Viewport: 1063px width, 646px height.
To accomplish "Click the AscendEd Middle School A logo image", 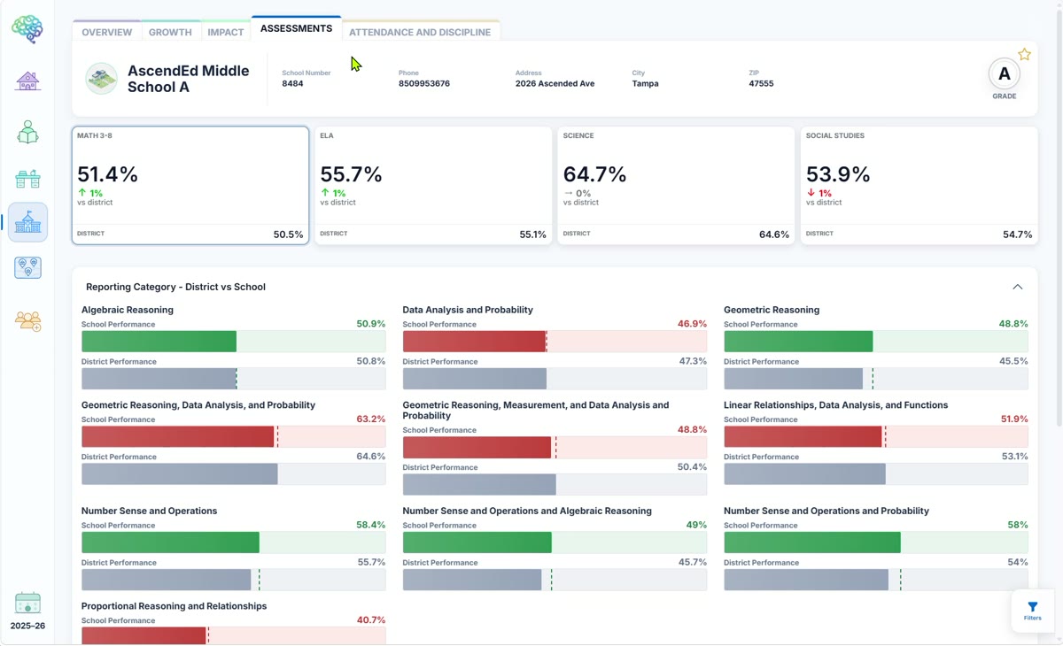I will 102,78.
